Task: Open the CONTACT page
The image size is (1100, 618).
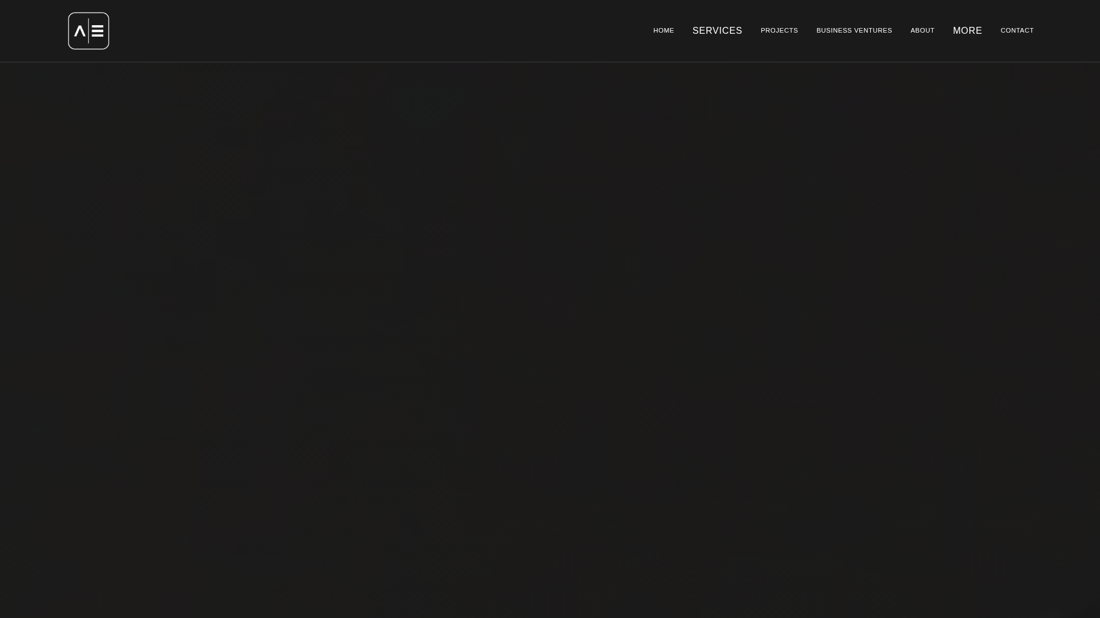Action: click(1016, 30)
